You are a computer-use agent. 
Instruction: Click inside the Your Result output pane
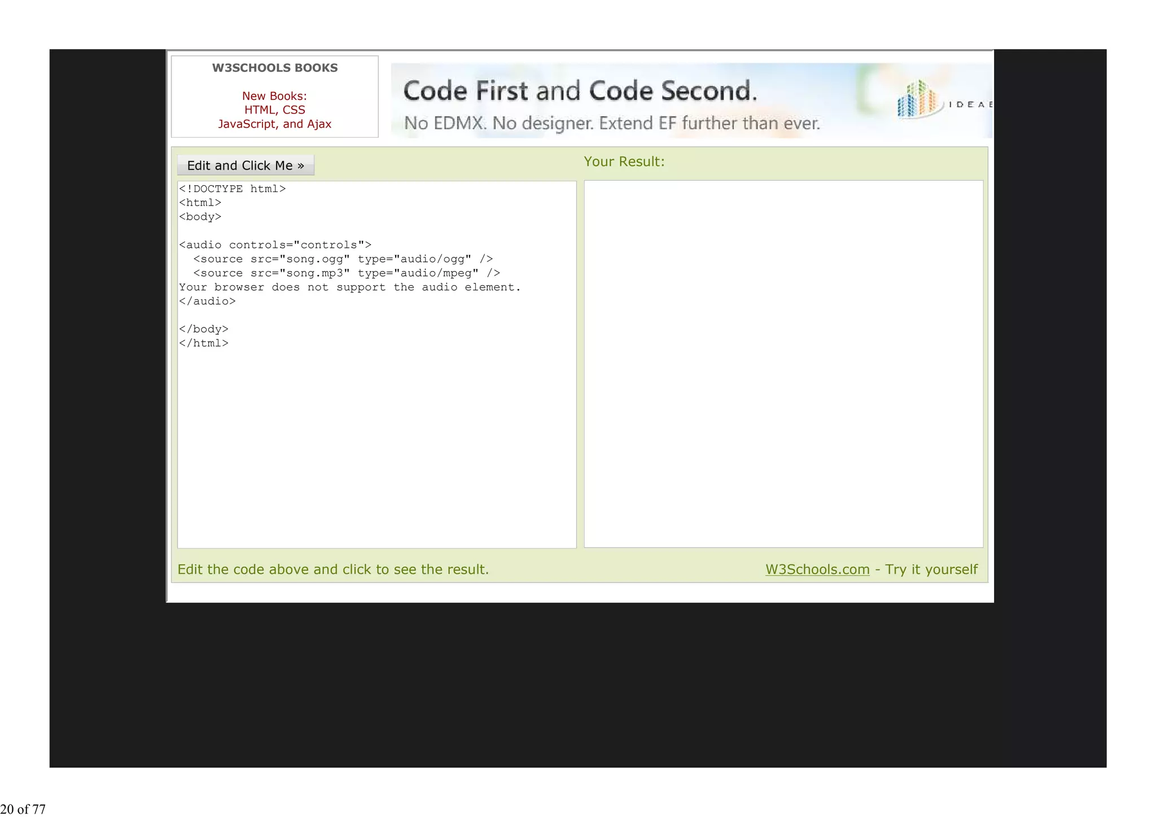[x=783, y=364]
